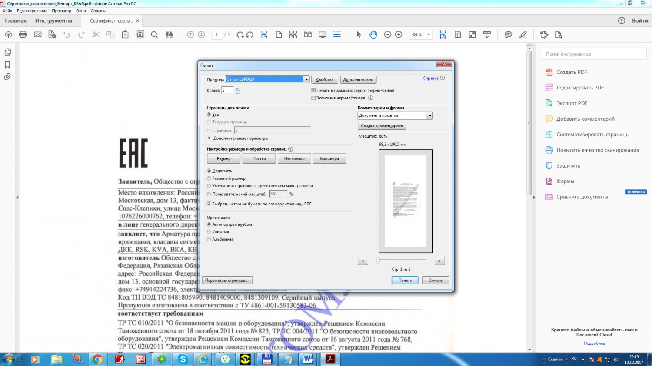
Task: Open the Просмотр menu
Action: pos(61,11)
